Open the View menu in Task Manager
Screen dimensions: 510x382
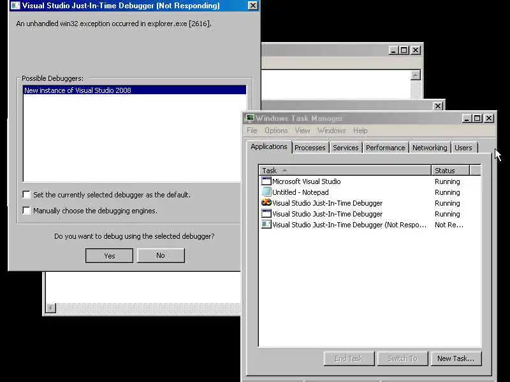(302, 131)
